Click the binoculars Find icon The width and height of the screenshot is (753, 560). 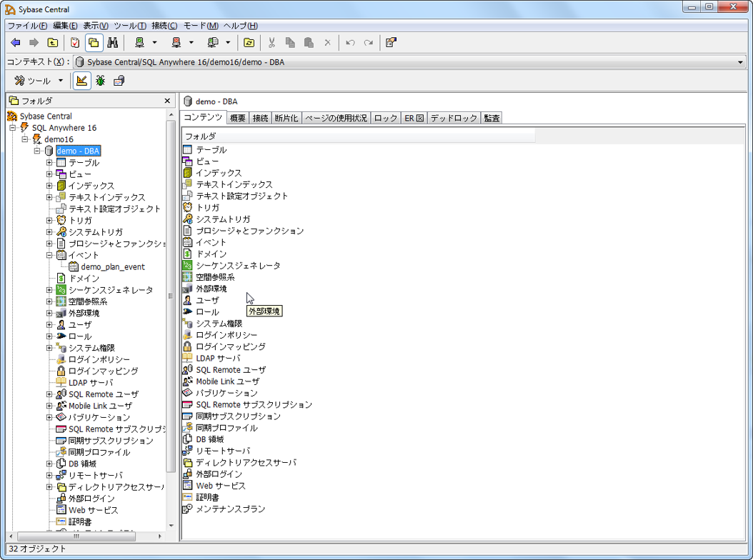114,42
